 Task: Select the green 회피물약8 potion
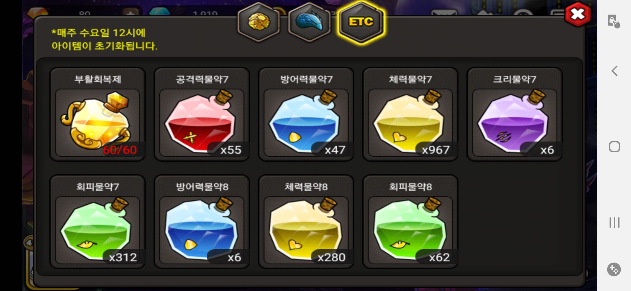[410, 222]
